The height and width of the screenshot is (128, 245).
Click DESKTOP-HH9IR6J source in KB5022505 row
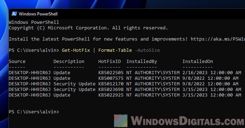[30, 73]
